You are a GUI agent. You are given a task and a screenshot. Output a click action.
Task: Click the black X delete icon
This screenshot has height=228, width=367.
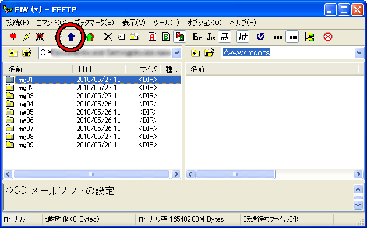108,37
